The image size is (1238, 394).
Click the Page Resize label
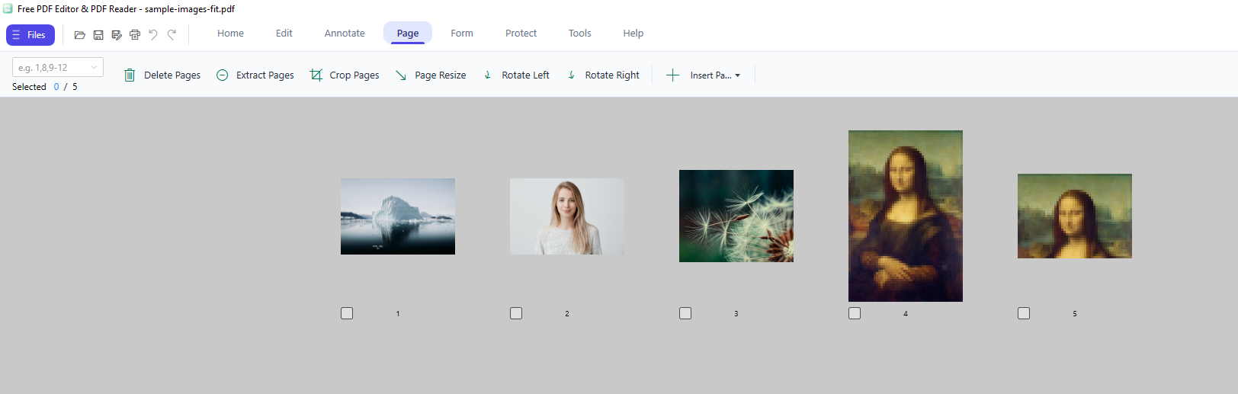click(x=441, y=75)
